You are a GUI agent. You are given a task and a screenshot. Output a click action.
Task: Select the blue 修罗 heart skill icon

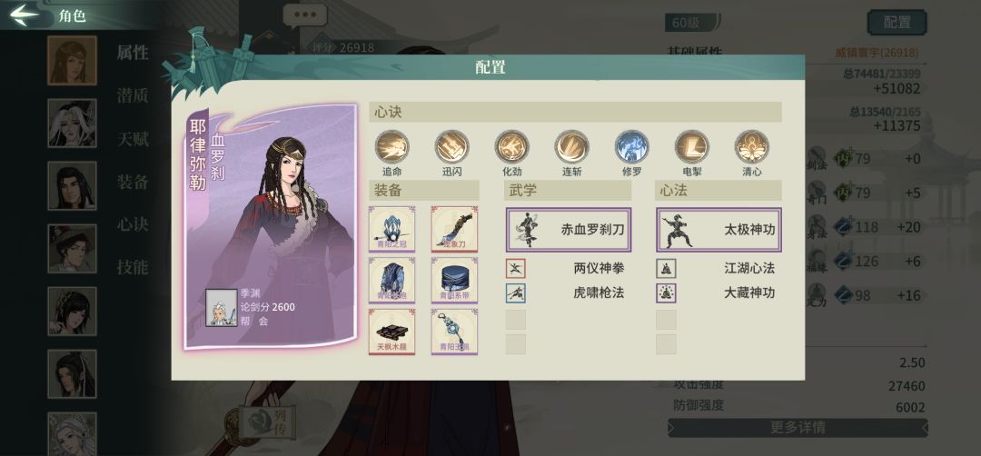click(632, 148)
